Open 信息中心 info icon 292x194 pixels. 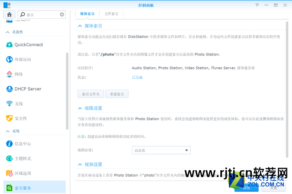(x=9, y=144)
